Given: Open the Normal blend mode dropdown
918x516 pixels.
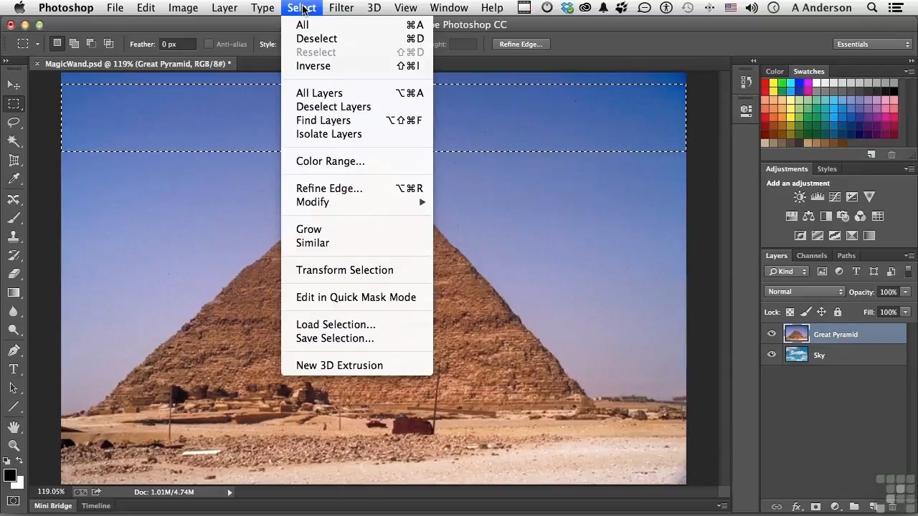Looking at the screenshot, I should point(805,292).
